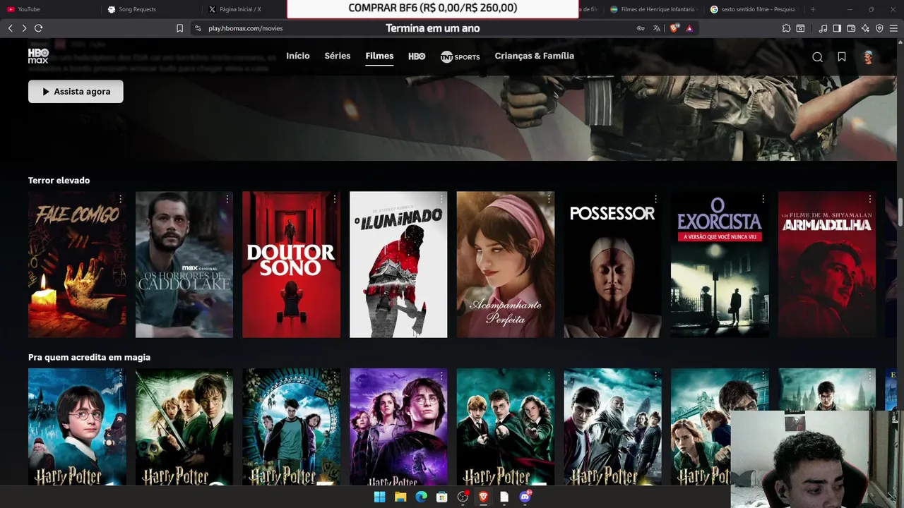Open the tab search icon in toolbar

click(800, 28)
